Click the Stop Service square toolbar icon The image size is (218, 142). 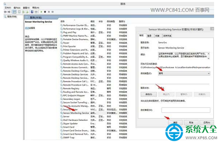(x=45, y=12)
